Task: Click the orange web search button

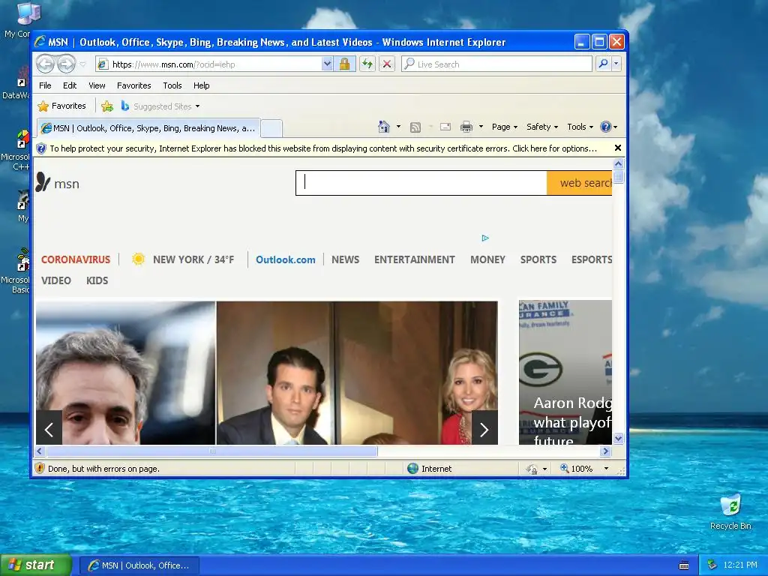Action: coord(580,183)
